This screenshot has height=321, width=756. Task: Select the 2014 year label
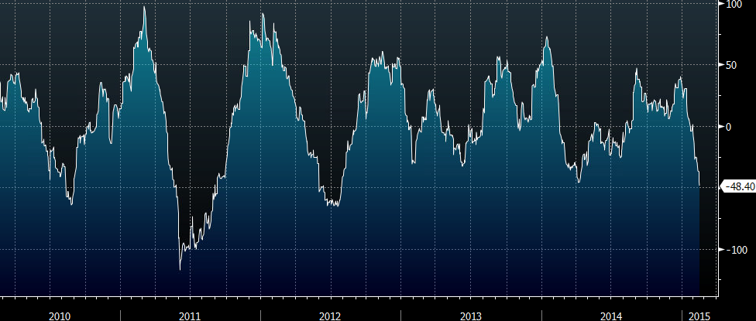(x=611, y=316)
